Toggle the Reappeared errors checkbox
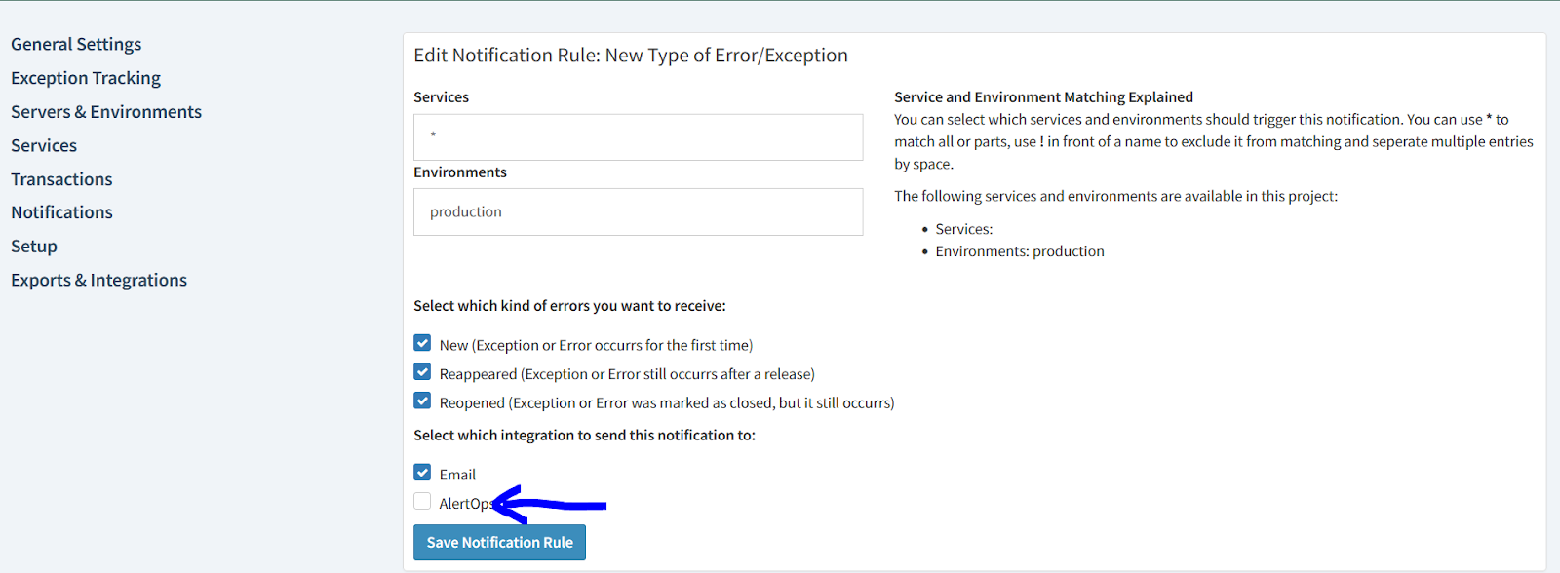This screenshot has height=573, width=1560. pos(422,372)
